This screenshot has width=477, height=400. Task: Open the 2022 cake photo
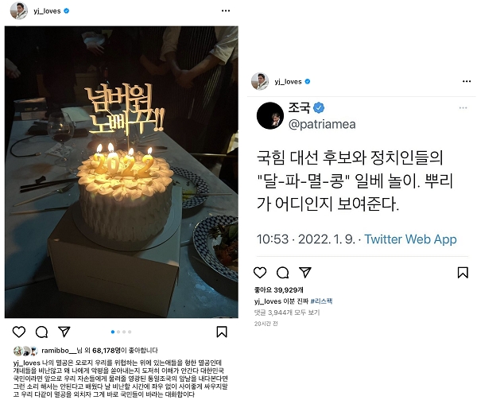tap(122, 172)
